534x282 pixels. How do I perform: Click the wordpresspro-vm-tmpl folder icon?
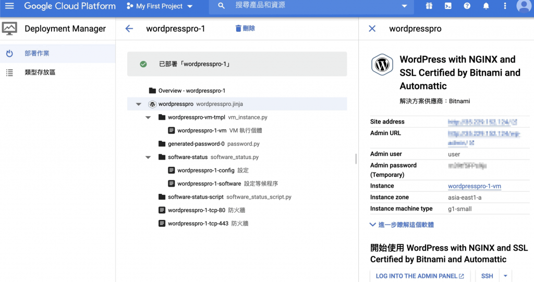162,117
